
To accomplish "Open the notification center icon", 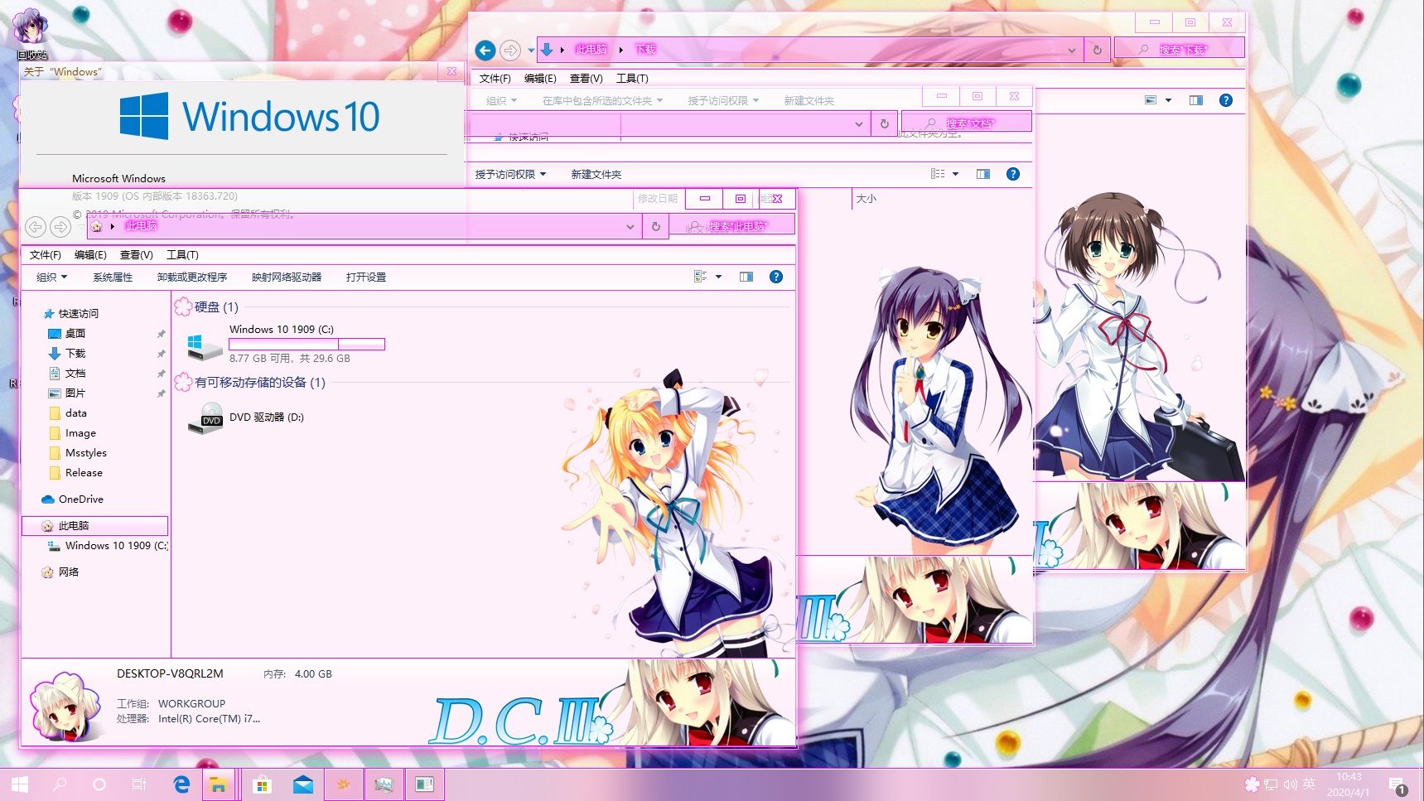I will pyautogui.click(x=1397, y=785).
